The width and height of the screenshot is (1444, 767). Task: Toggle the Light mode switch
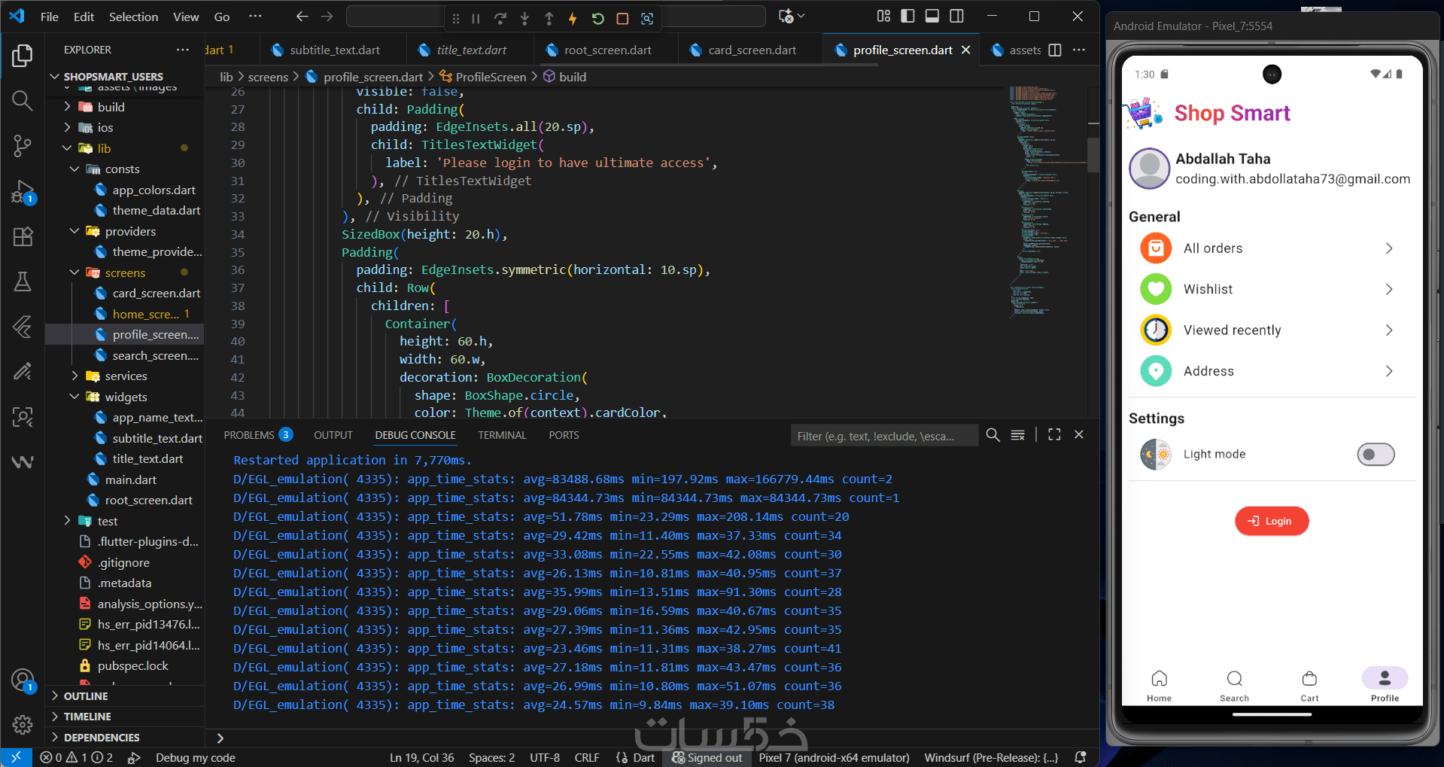click(1376, 454)
